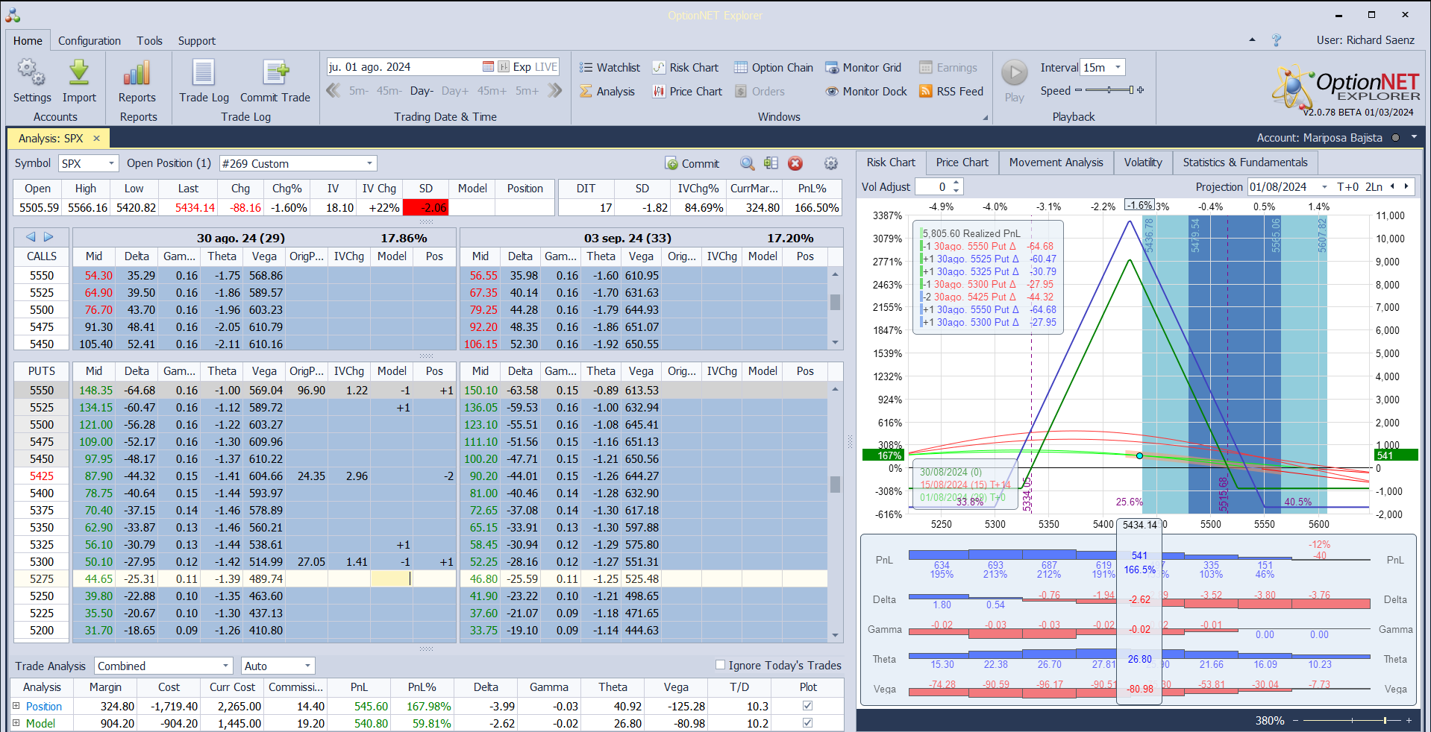
Task: Advance one day with Day+
Action: coord(455,91)
